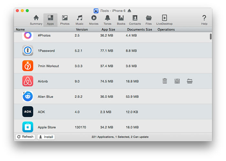Click the Operations column header
Screen dimensions: 226x161
pos(166,30)
